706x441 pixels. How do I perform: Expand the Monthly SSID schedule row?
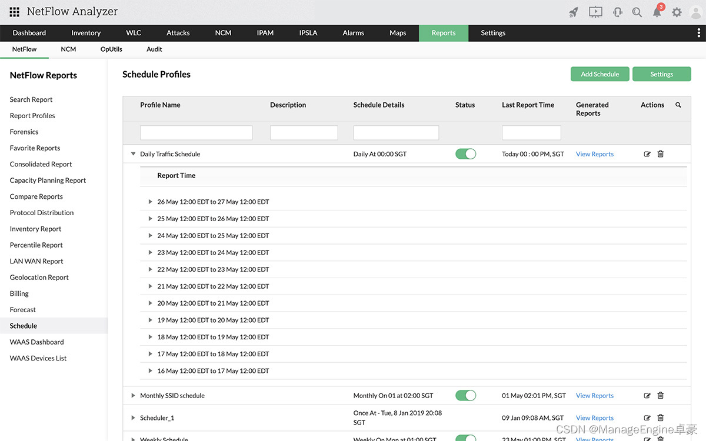[134, 396]
